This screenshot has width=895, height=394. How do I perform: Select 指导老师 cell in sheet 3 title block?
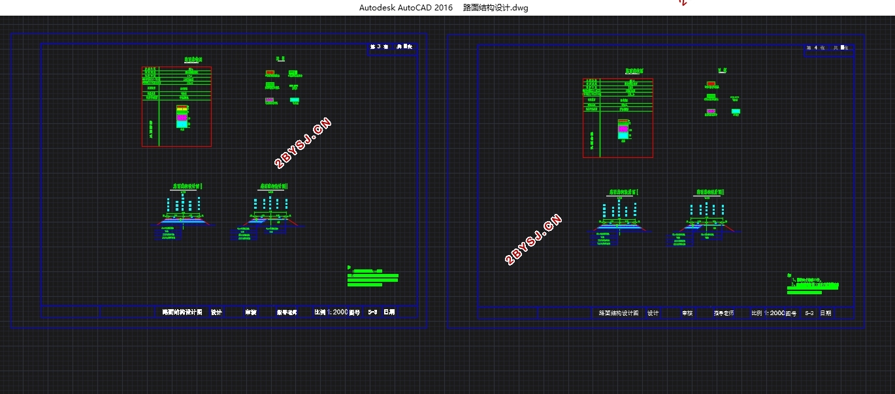(287, 312)
